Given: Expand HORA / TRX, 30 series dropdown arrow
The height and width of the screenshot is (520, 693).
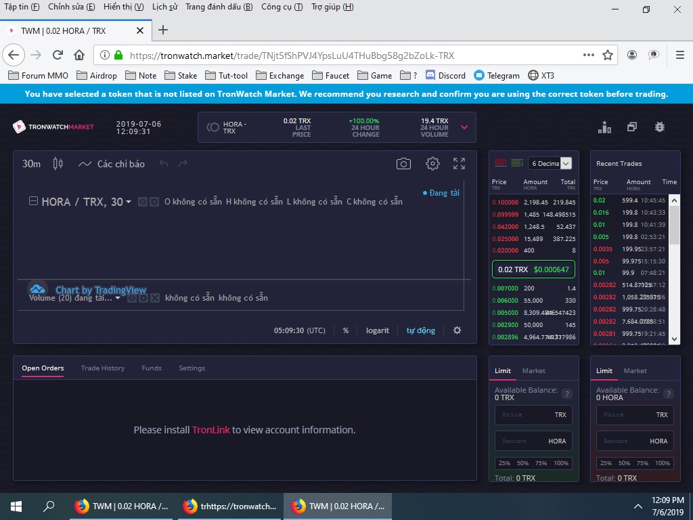Looking at the screenshot, I should (128, 202).
